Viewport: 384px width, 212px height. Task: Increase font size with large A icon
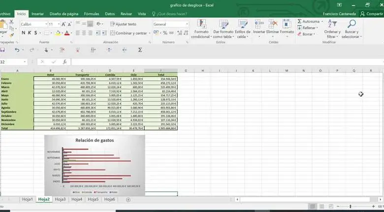pos(64,24)
